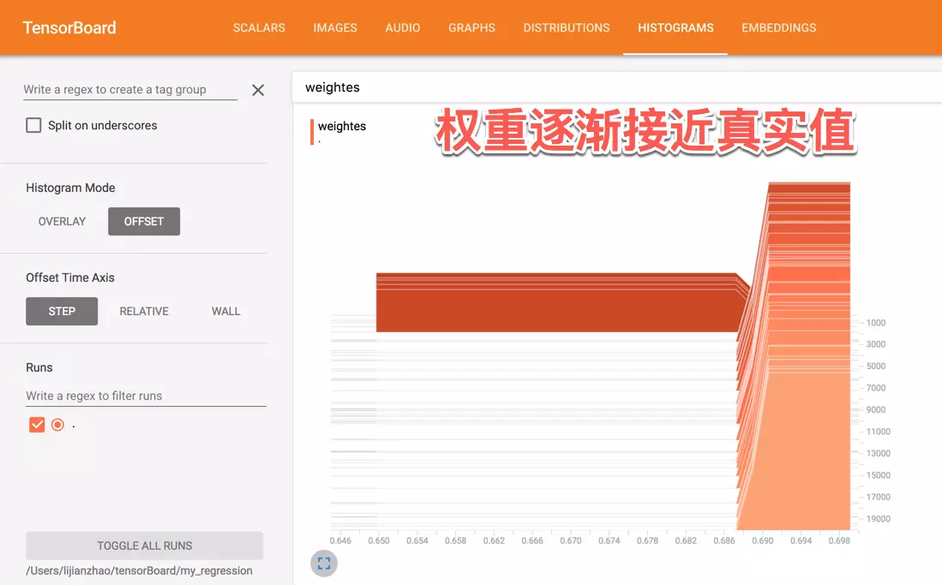Set offset time axis to WALL
The image size is (942, 585).
[x=226, y=311]
